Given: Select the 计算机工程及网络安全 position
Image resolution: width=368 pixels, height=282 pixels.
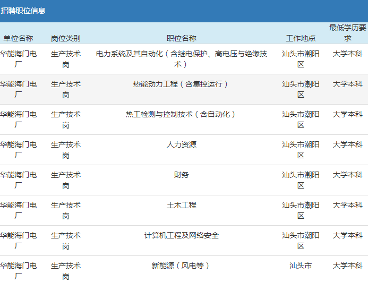Looking at the screenshot, I should pos(182,235).
